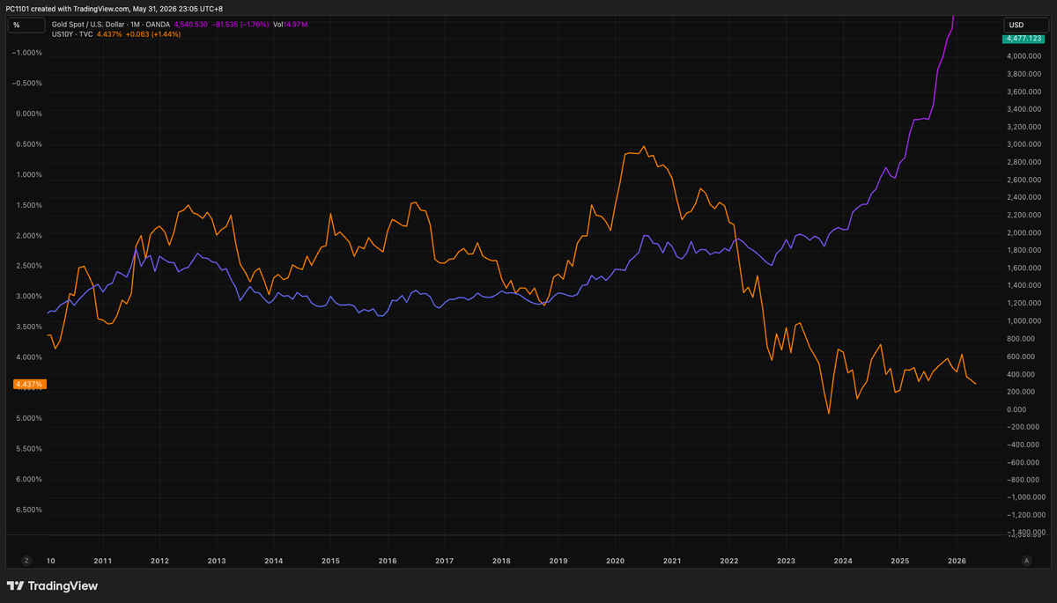Click the TradingView logo
The image size is (1057, 603).
[x=52, y=585]
